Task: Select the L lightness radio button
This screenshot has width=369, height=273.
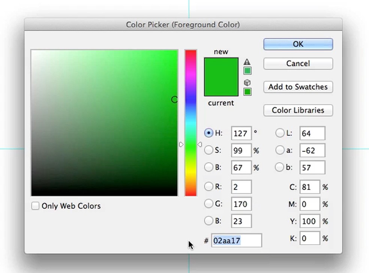Action: click(x=280, y=133)
